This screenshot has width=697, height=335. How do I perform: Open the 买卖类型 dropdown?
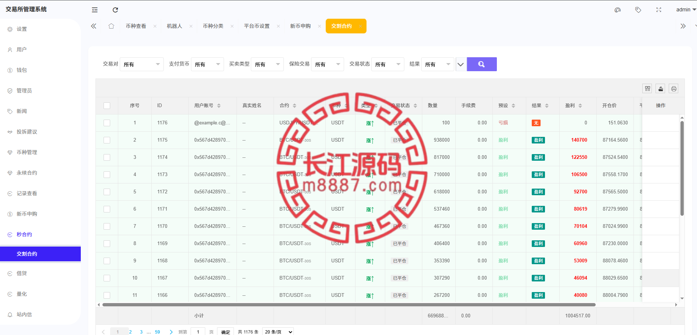click(267, 64)
